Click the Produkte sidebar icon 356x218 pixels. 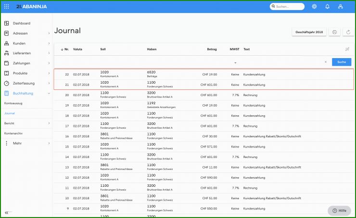coord(7,73)
